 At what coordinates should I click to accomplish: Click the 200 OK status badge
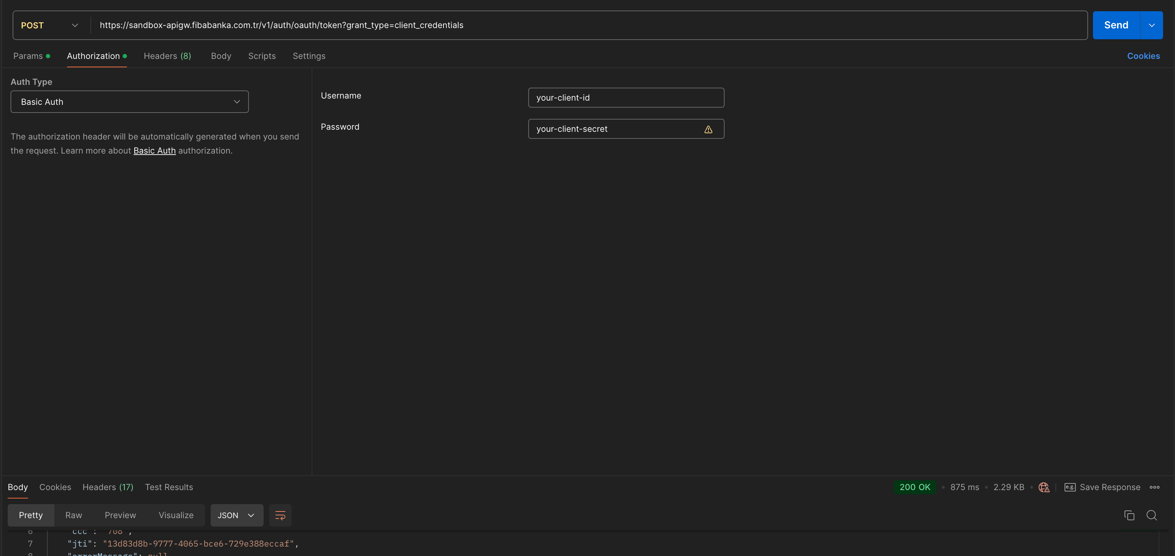pyautogui.click(x=915, y=487)
